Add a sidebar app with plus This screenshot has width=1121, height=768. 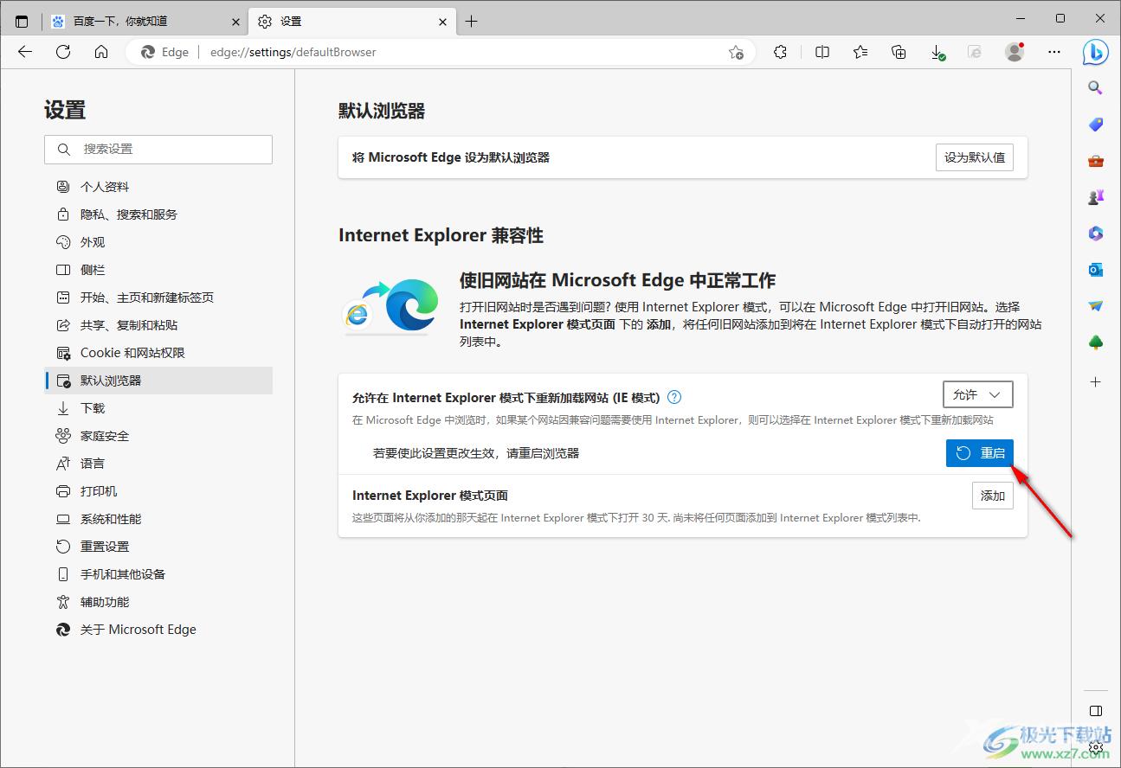pyautogui.click(x=1096, y=381)
